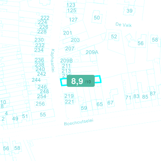Click the De Valk place label

pos(124,25)
